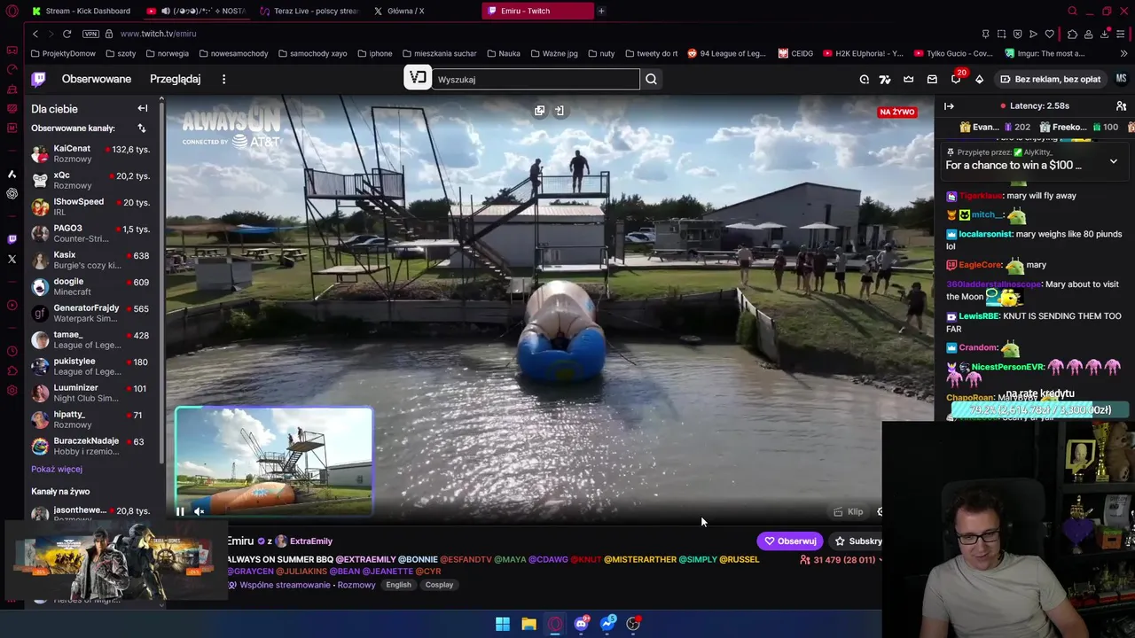Switch to the Teraz Live browser tab
The image size is (1135, 638).
point(309,11)
